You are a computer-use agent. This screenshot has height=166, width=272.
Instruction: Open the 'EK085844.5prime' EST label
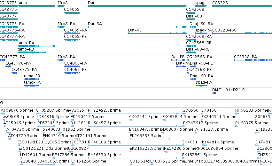point(180,117)
